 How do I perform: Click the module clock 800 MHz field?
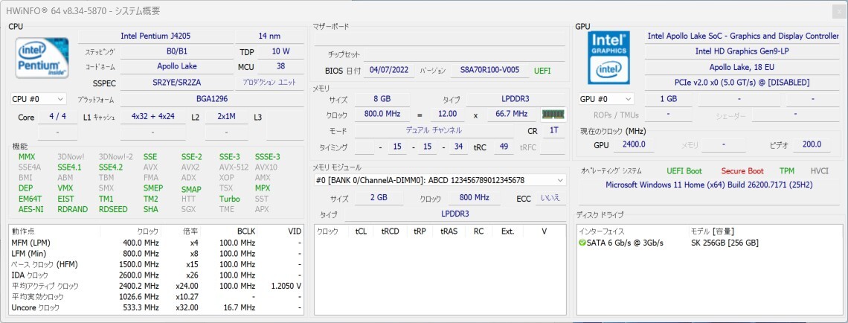(475, 197)
